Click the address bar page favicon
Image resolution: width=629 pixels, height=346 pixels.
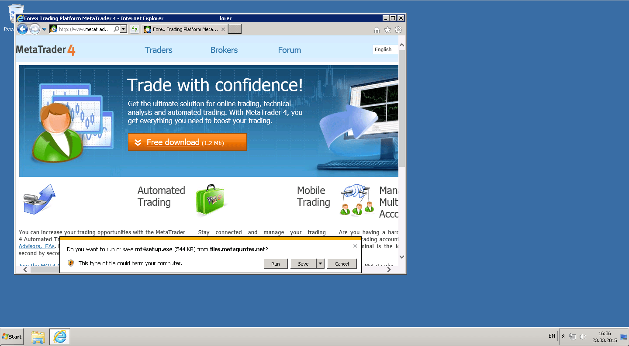[x=54, y=29]
